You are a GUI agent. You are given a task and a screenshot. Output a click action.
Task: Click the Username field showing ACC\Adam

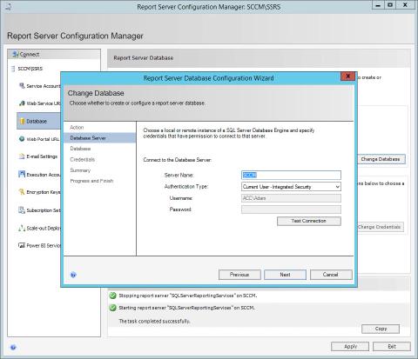coord(291,198)
